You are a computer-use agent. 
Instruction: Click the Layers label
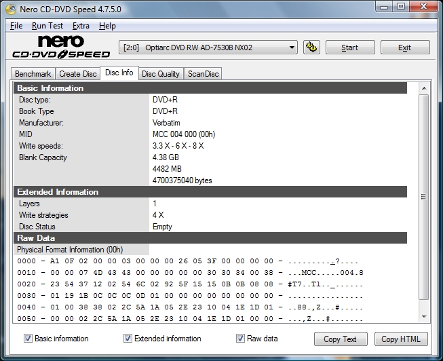(29, 204)
